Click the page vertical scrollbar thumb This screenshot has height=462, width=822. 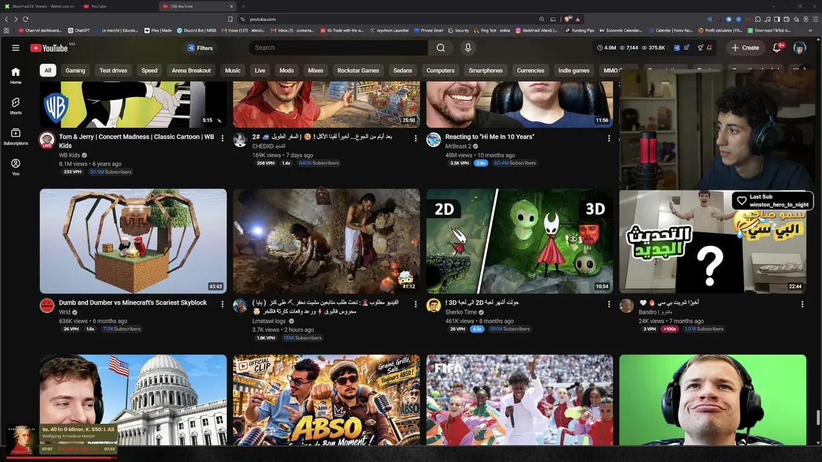pos(818,418)
